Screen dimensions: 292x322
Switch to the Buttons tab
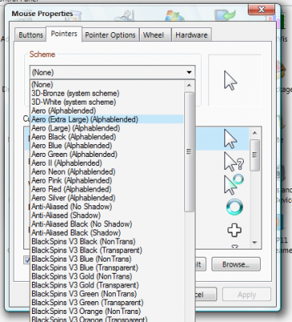(x=31, y=35)
